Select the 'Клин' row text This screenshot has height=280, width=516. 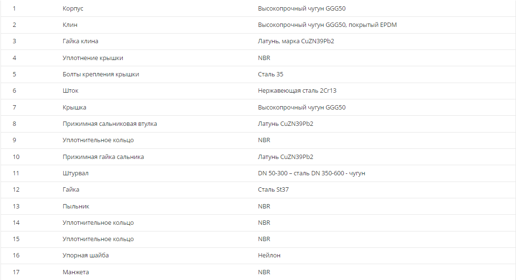click(x=70, y=25)
